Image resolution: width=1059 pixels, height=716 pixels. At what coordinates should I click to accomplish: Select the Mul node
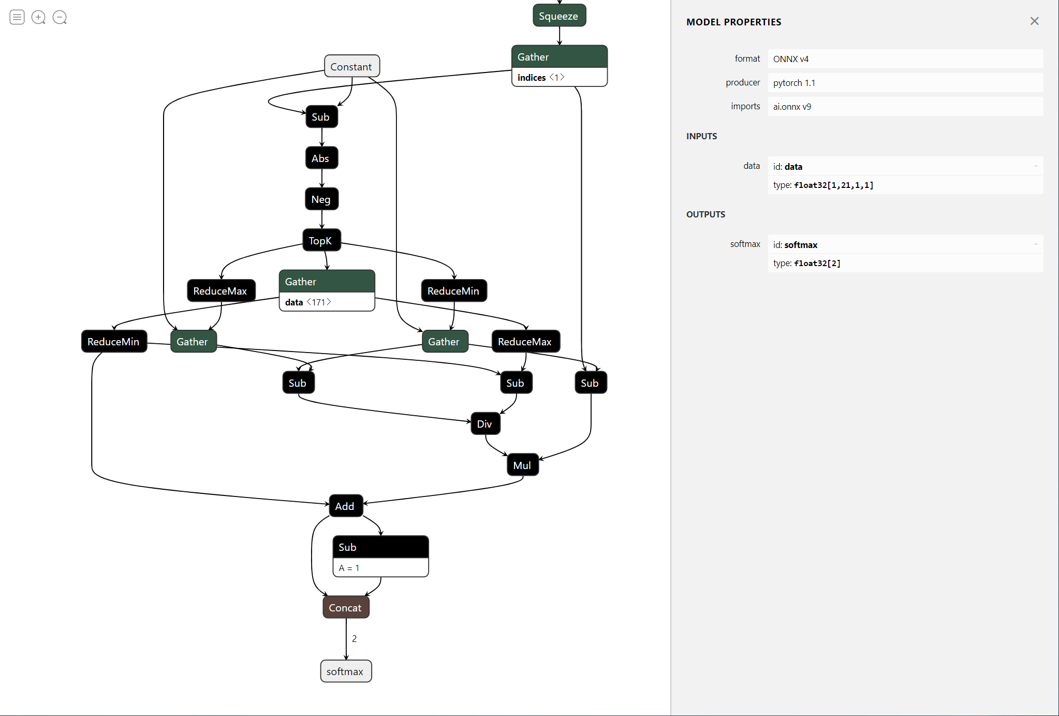(x=522, y=465)
